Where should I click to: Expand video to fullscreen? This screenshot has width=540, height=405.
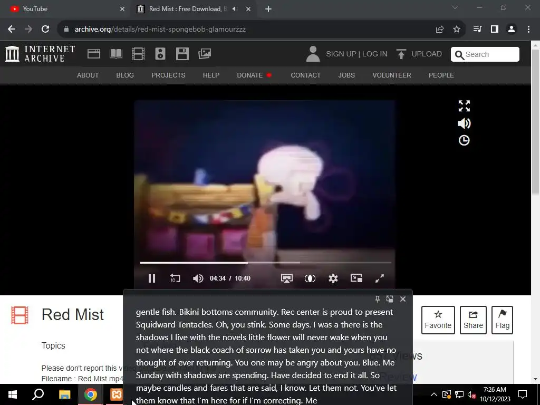pyautogui.click(x=380, y=278)
